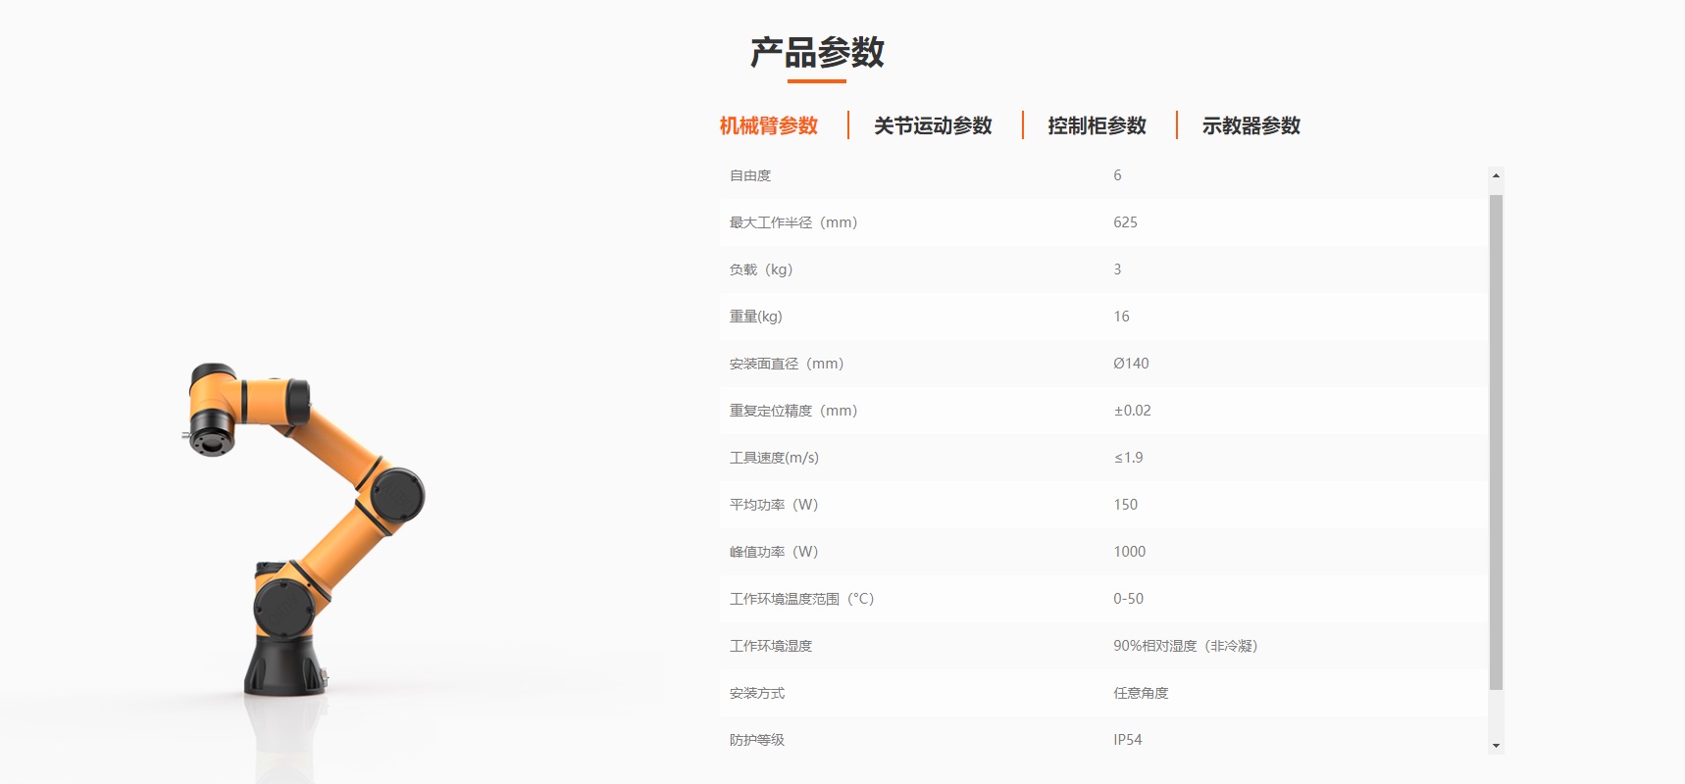Click the 平均功率 (W) label
This screenshot has width=1685, height=784.
pyautogui.click(x=774, y=505)
